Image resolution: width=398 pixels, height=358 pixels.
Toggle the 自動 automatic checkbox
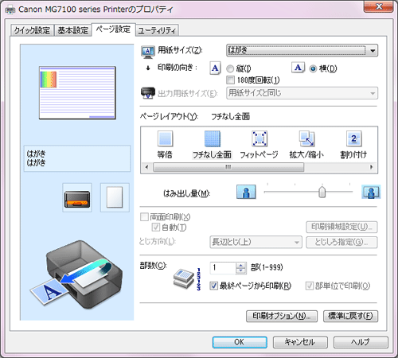pyautogui.click(x=156, y=228)
